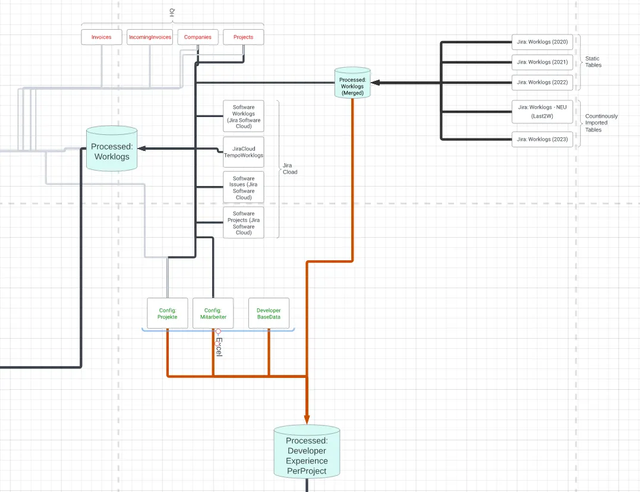
Task: Select the Config: Mitarbeiter box
Action: (213, 313)
